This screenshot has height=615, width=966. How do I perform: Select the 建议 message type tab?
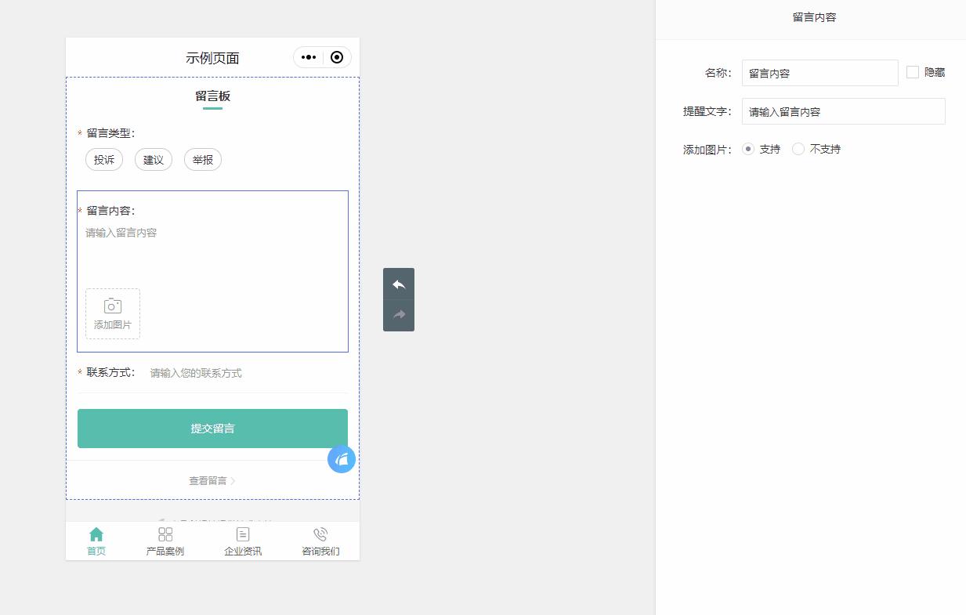153,159
